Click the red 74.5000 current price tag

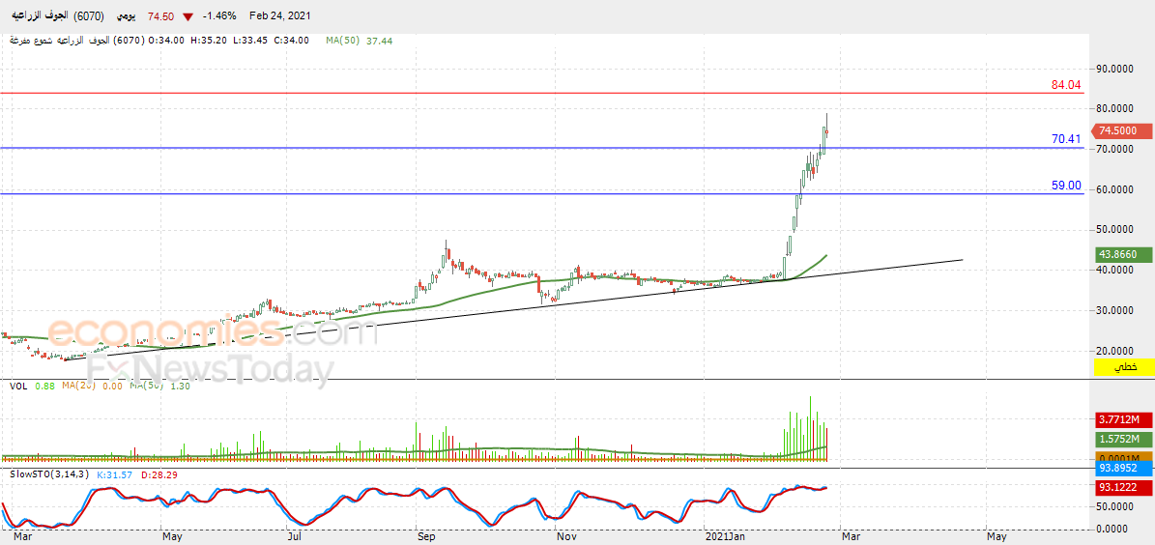click(1116, 131)
